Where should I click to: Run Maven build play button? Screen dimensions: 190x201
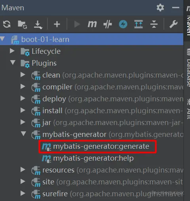[77, 24]
